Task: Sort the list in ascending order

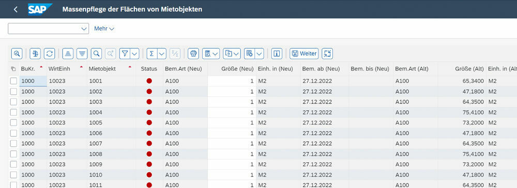Action: pos(68,54)
